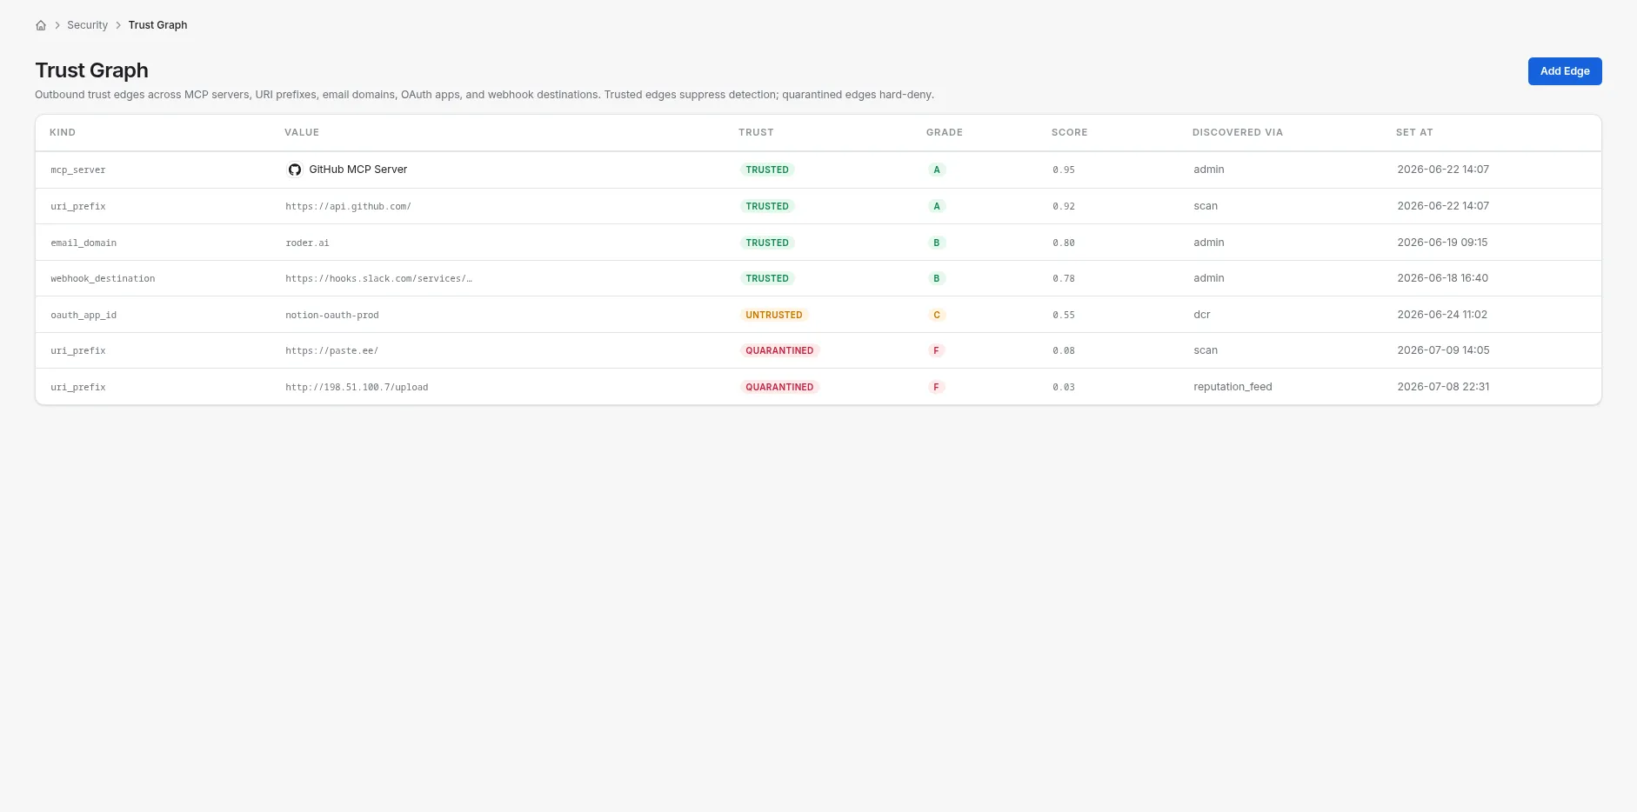Click the 2026-06-19 09:15 timestamp

pyautogui.click(x=1442, y=243)
